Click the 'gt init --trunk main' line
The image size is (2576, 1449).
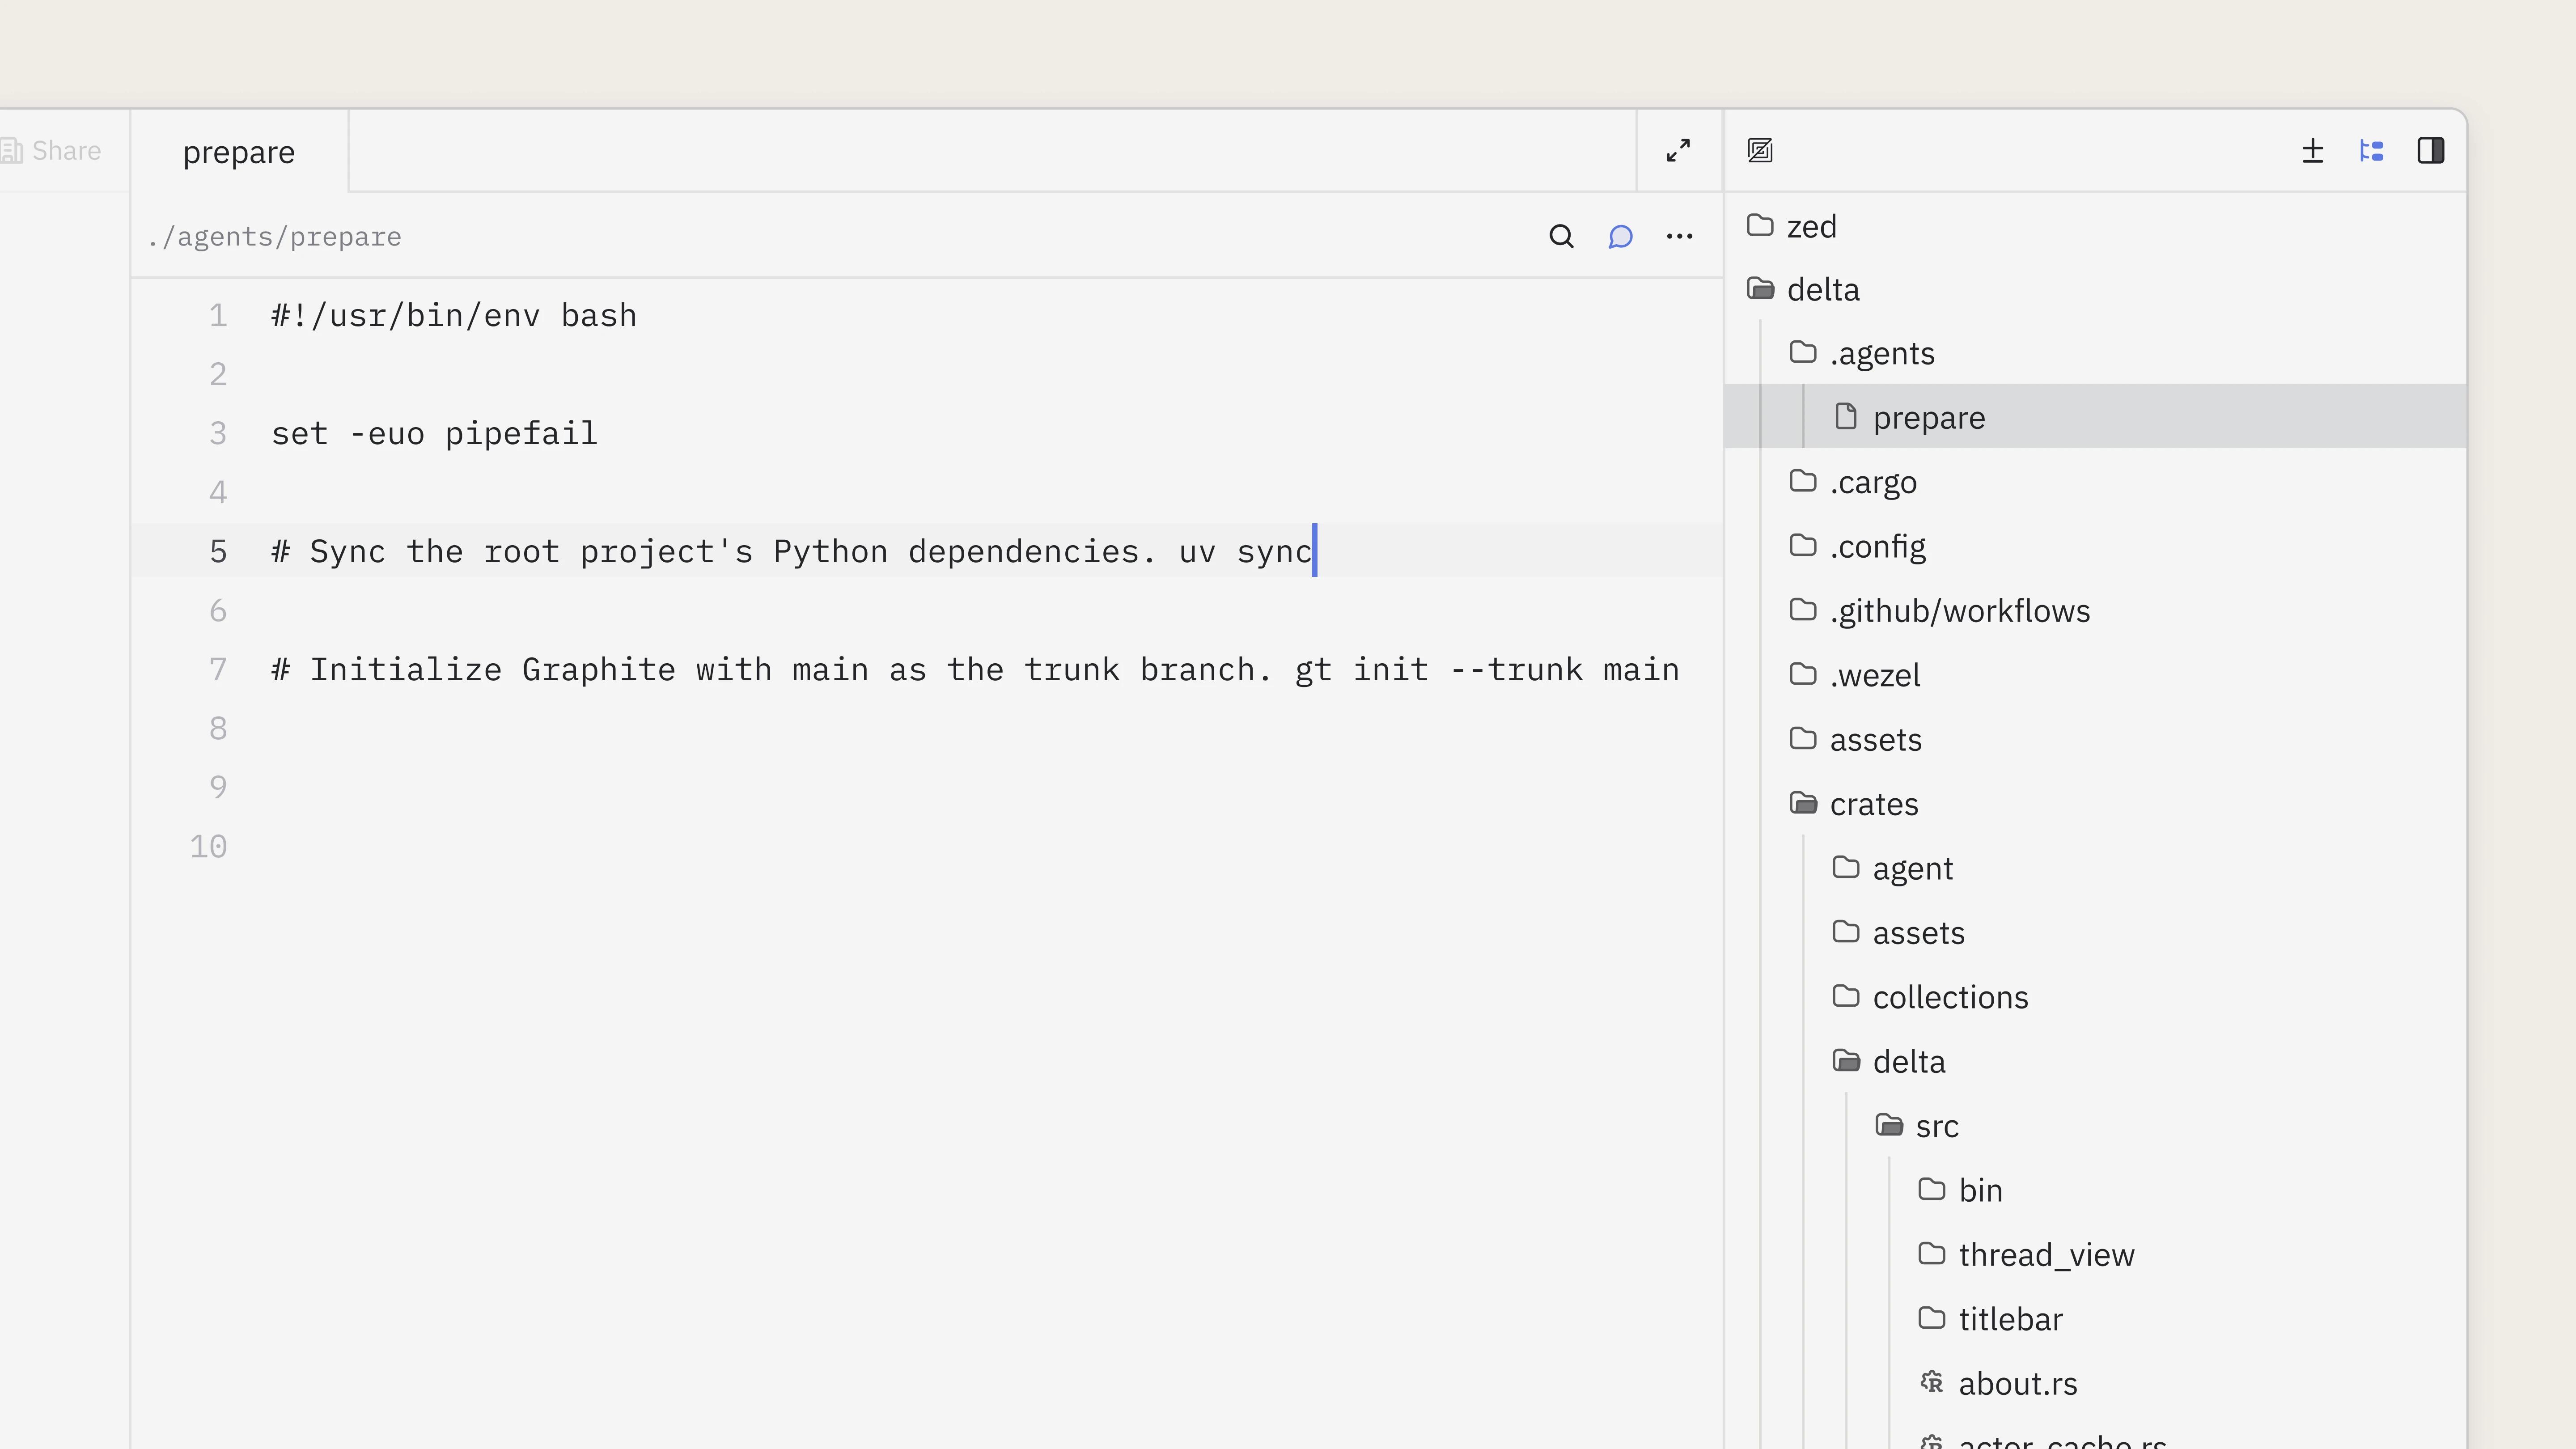click(x=975, y=670)
